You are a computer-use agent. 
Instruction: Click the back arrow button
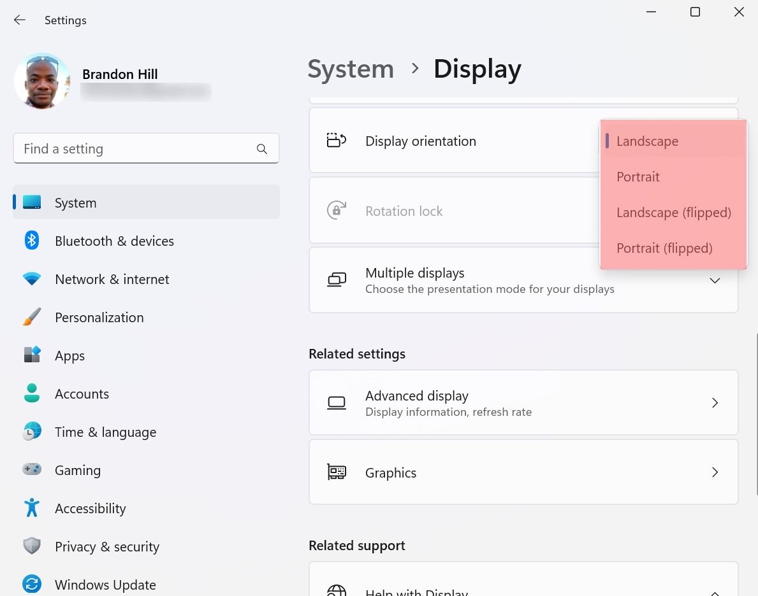pos(19,20)
